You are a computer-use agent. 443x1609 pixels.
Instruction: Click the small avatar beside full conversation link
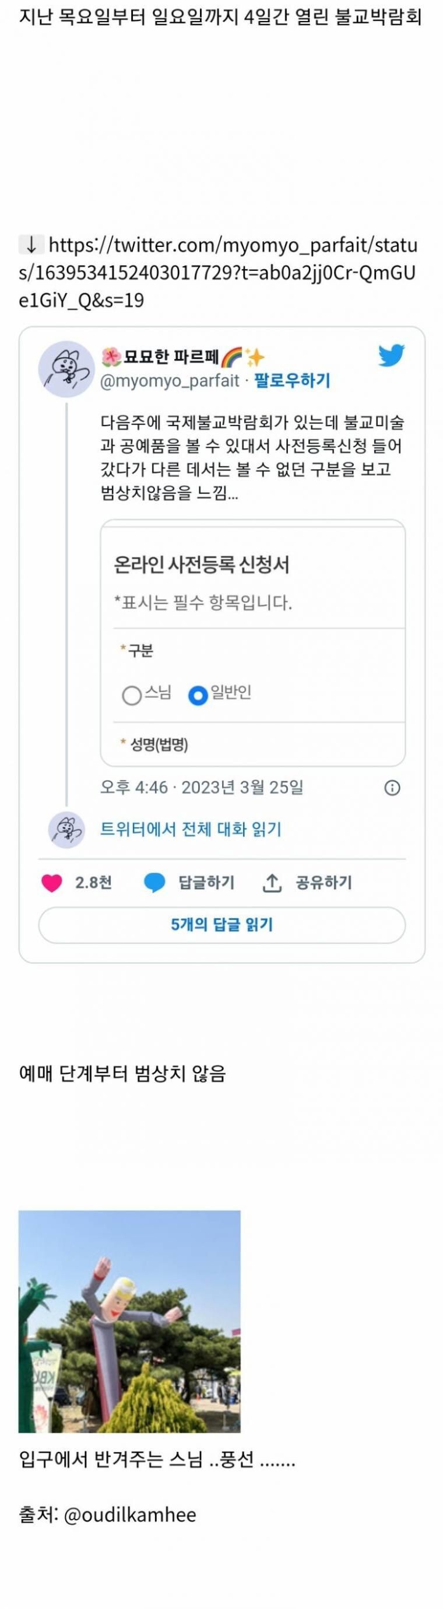(66, 830)
